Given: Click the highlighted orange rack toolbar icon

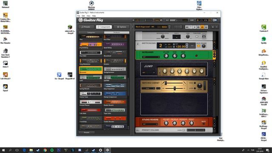Looking at the screenshot, I should tap(202, 27).
